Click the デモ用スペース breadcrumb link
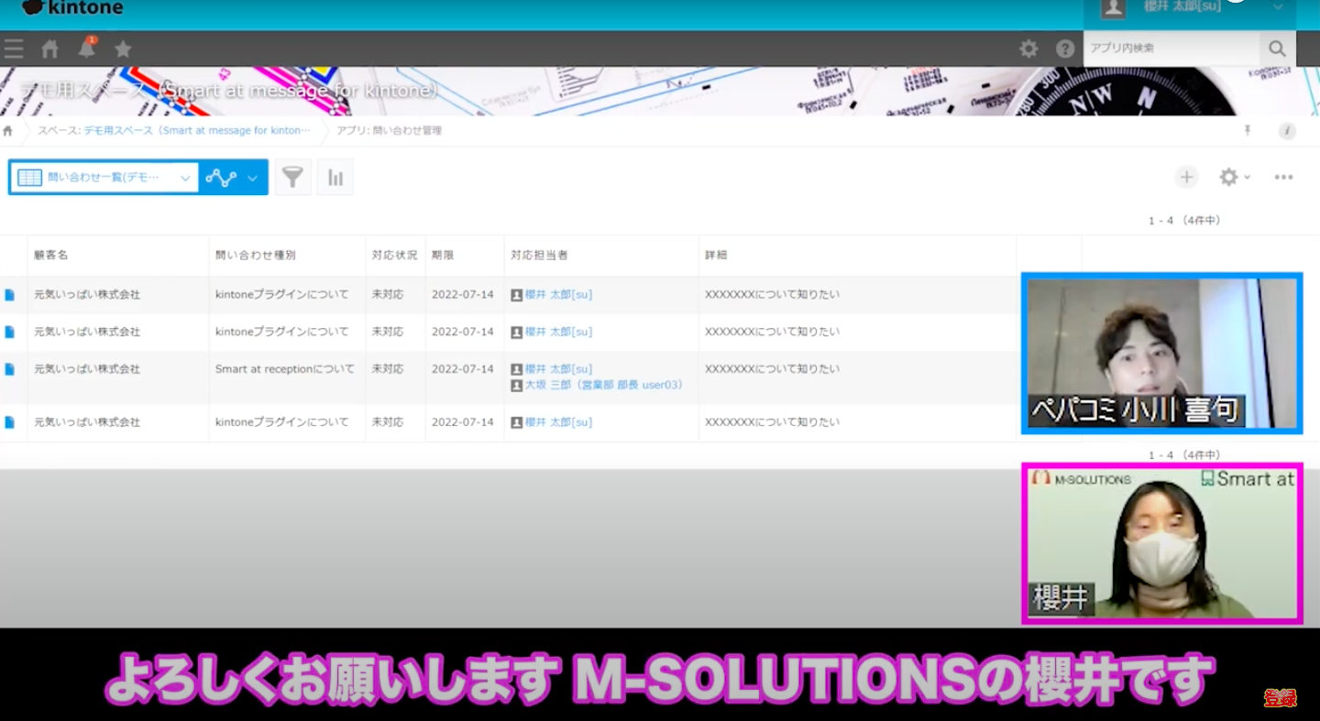 [x=196, y=131]
